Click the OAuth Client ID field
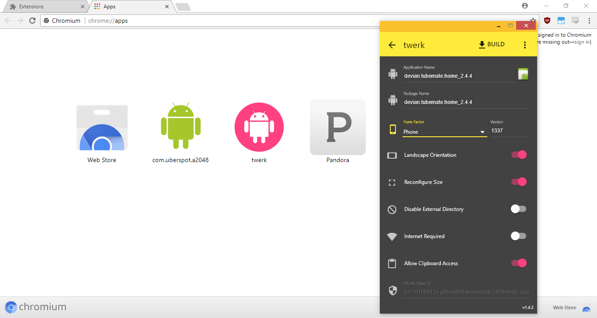 [466, 292]
